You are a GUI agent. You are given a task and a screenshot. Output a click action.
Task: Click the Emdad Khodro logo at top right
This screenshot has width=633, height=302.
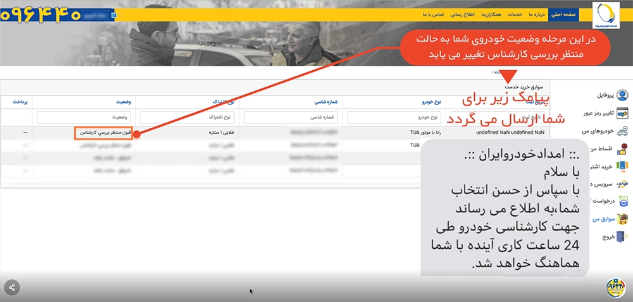point(606,16)
